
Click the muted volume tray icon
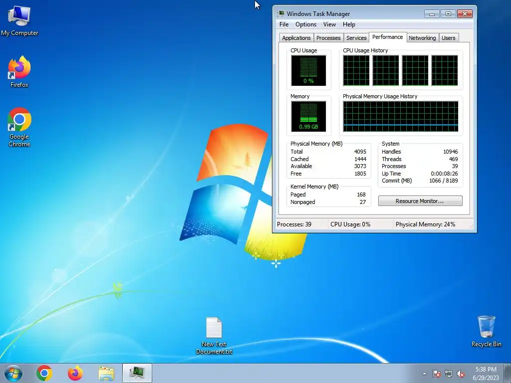pos(461,374)
